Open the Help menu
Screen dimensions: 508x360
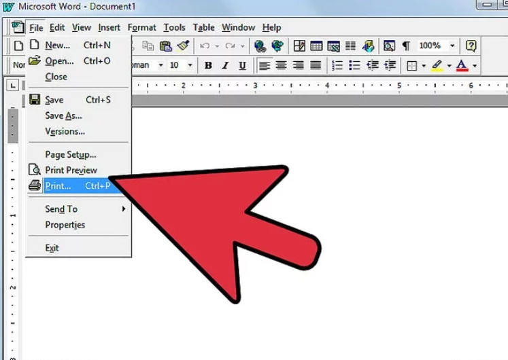[271, 27]
